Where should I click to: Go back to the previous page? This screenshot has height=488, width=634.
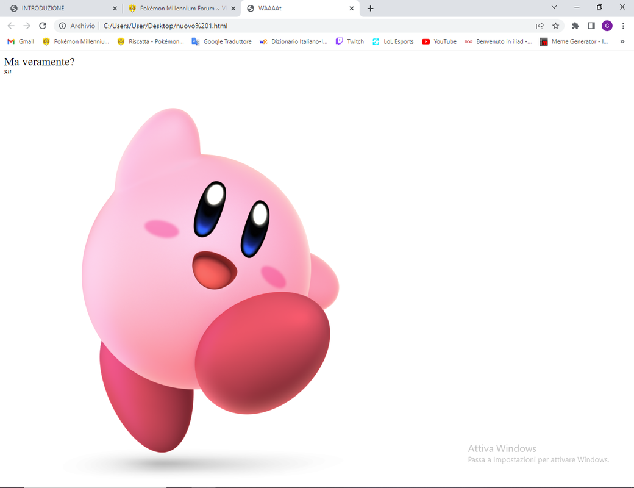[x=11, y=26]
